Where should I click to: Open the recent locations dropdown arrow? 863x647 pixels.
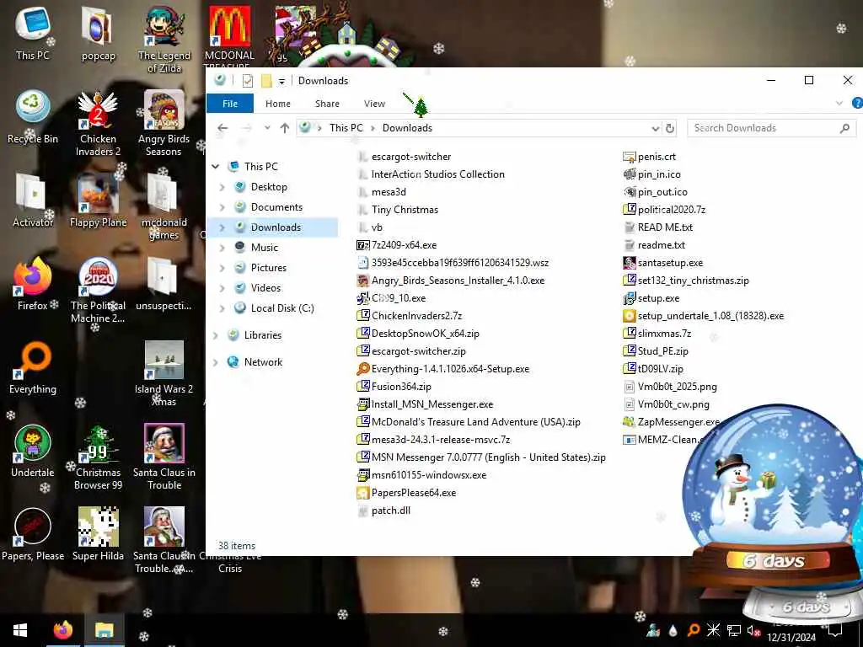click(267, 128)
